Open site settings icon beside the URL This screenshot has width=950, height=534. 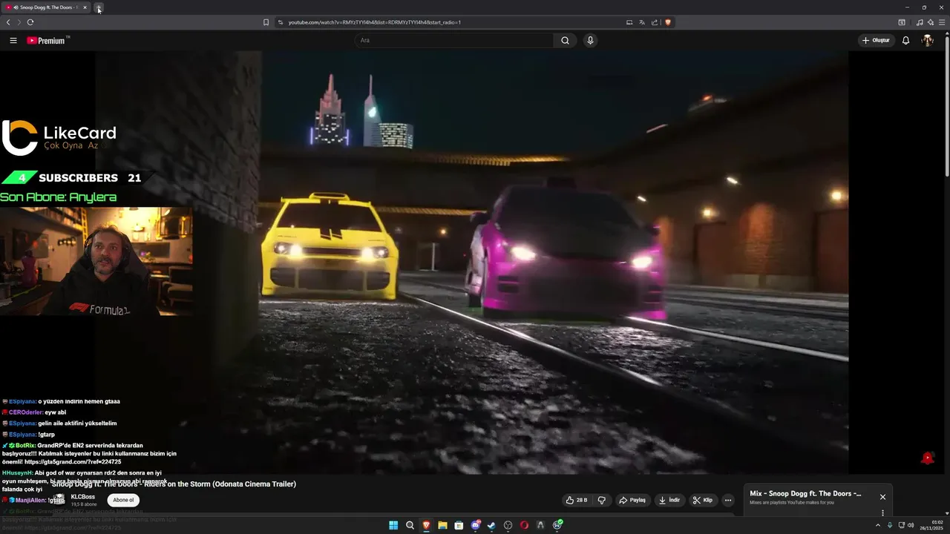[281, 22]
